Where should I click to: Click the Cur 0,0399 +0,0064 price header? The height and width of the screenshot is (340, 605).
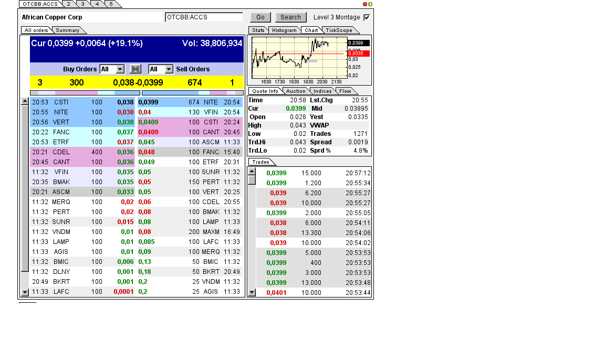pyautogui.click(x=87, y=43)
